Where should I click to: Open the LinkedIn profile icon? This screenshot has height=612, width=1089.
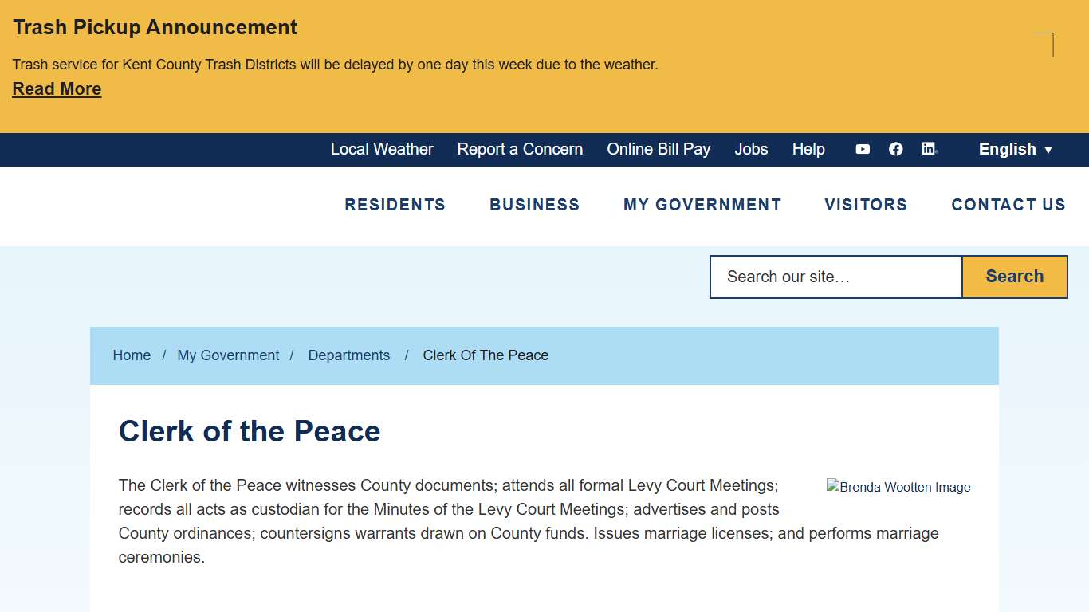[x=929, y=149]
